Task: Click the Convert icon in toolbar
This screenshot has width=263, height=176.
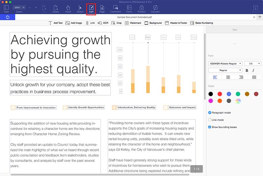Action: 155,8
